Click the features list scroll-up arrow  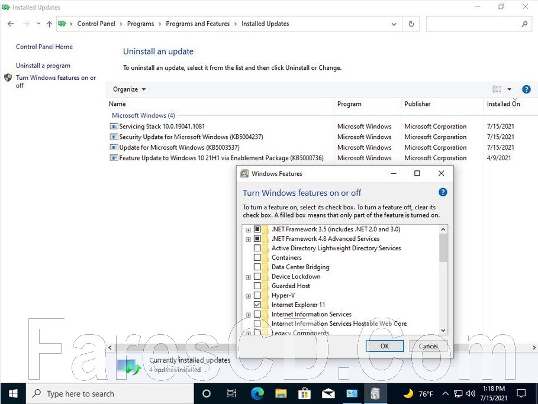point(443,229)
